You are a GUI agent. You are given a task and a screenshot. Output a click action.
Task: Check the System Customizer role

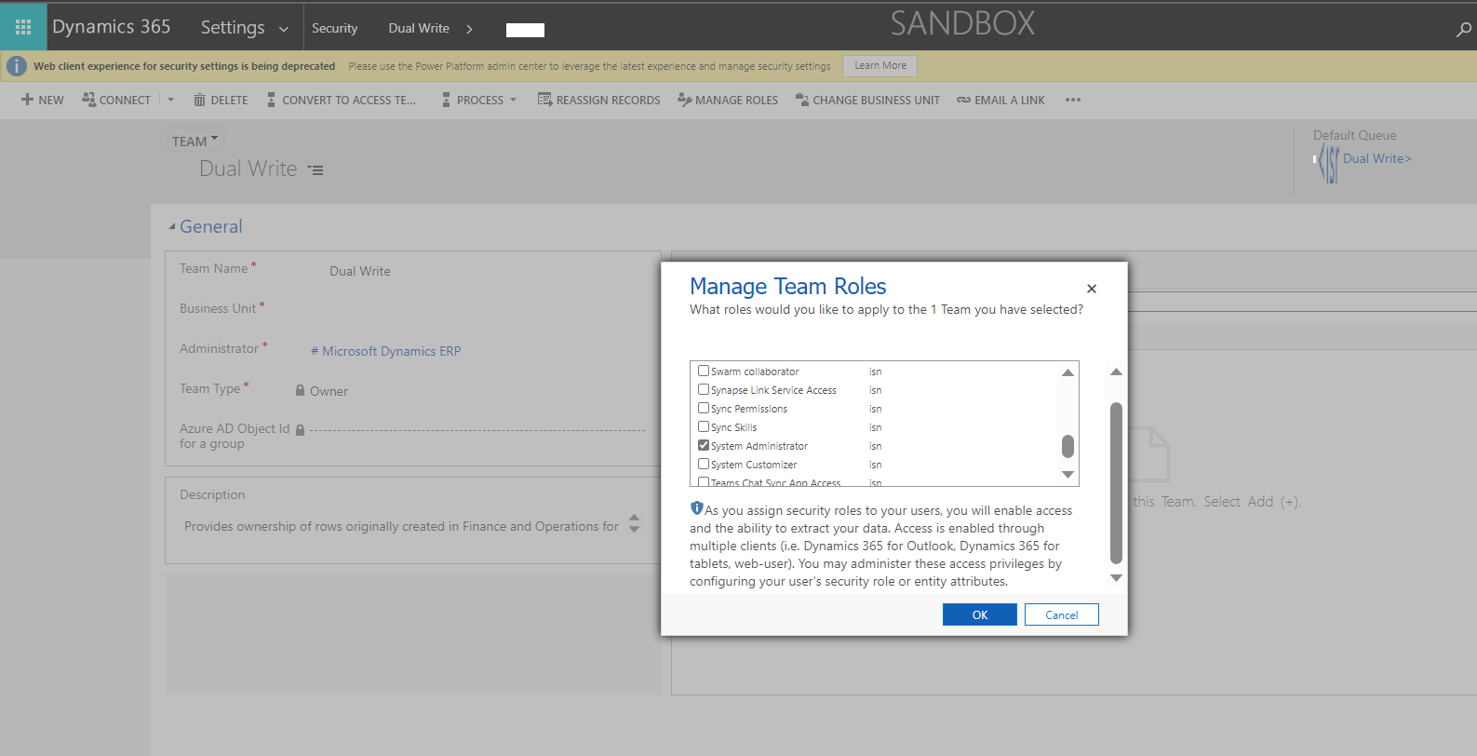click(704, 464)
